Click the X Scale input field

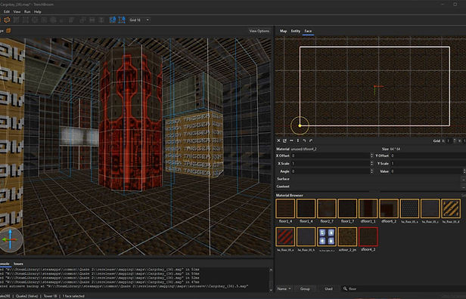pos(330,163)
